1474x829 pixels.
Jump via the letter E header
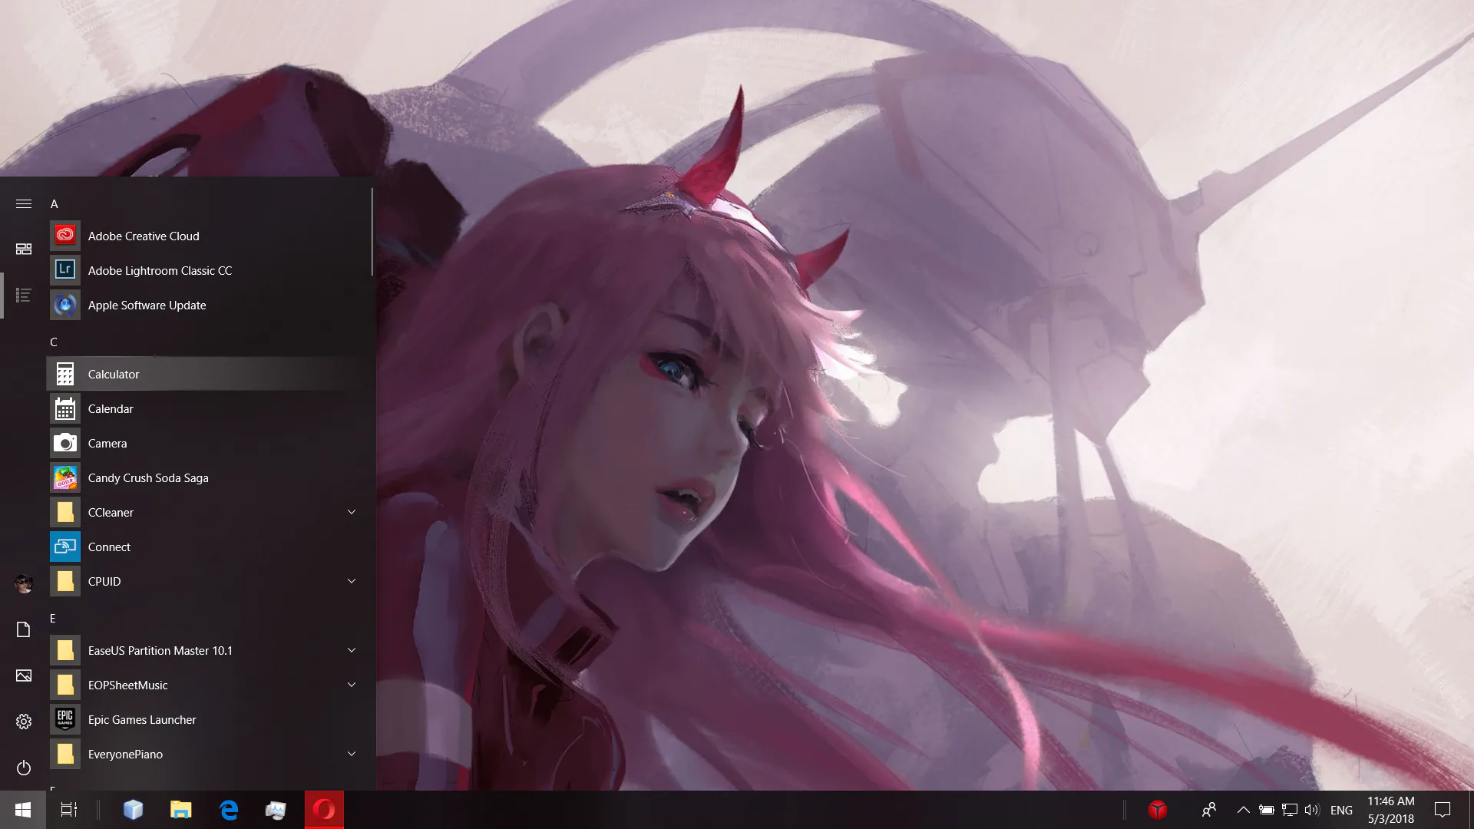[53, 618]
